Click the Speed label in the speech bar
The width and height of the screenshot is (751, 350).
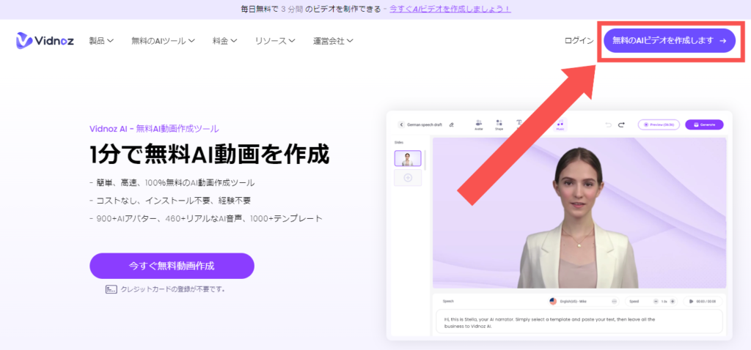coord(634,301)
